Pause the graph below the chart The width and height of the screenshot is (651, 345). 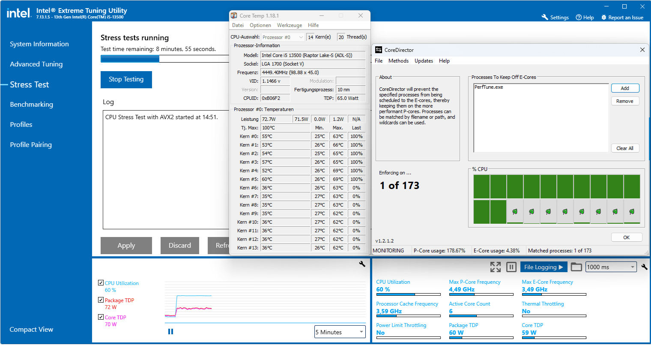point(170,332)
